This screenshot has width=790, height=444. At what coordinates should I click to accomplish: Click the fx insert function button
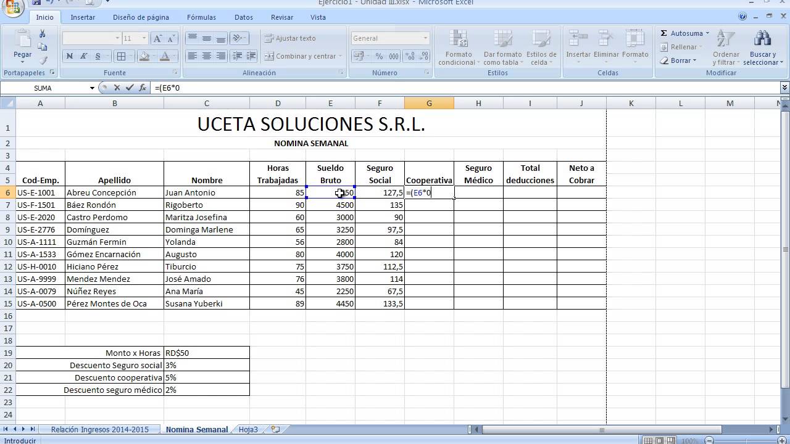143,88
